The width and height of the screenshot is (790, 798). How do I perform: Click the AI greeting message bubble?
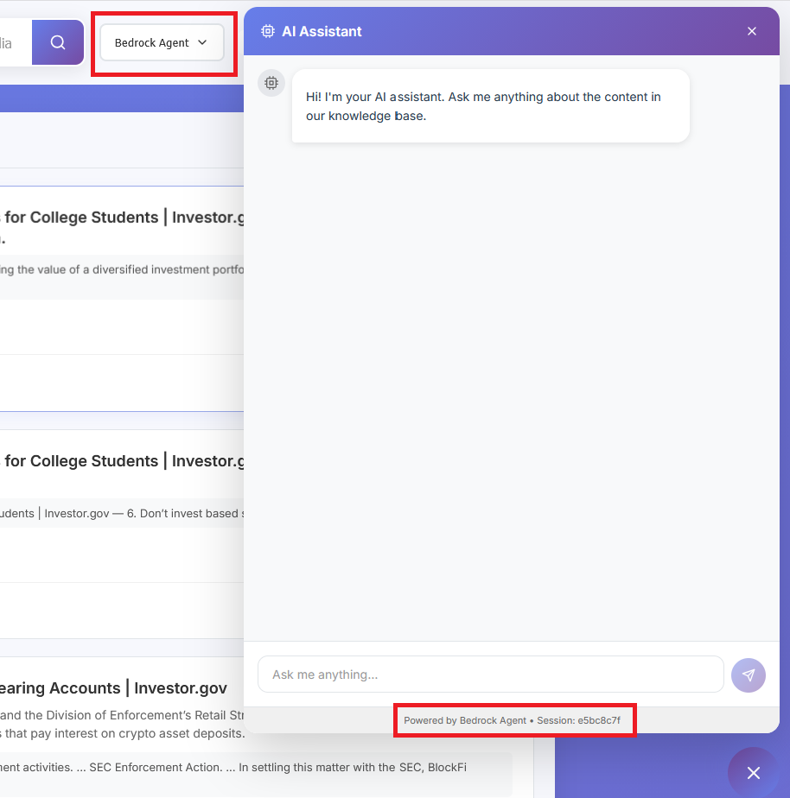click(x=489, y=105)
